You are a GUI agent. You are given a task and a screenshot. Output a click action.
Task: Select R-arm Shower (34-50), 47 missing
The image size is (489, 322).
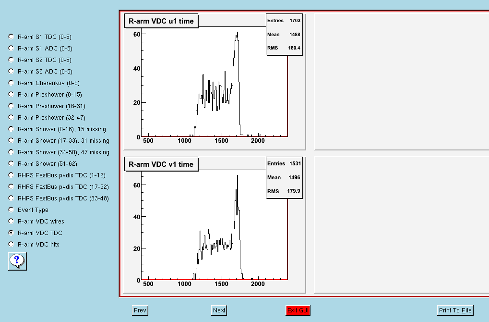11,152
